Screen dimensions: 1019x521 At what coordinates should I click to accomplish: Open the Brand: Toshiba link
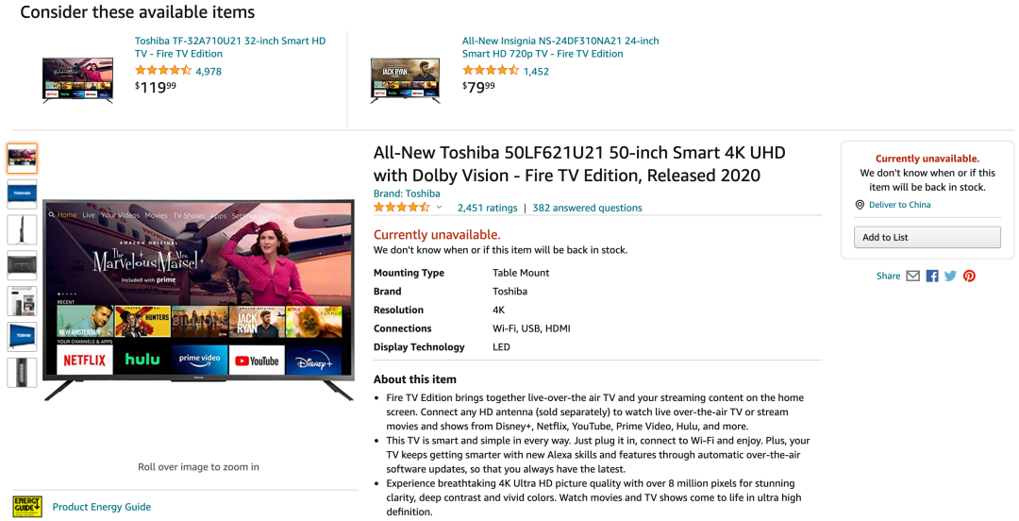[407, 193]
